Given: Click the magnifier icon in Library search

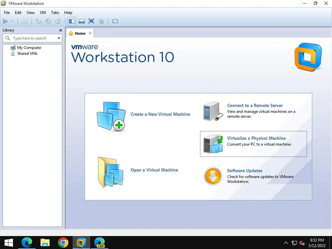Looking at the screenshot, I should (x=8, y=38).
